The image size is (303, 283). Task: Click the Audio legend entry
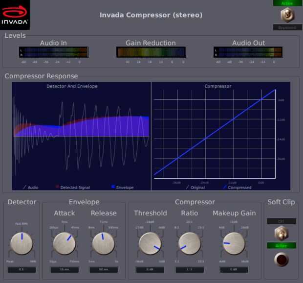click(x=30, y=187)
